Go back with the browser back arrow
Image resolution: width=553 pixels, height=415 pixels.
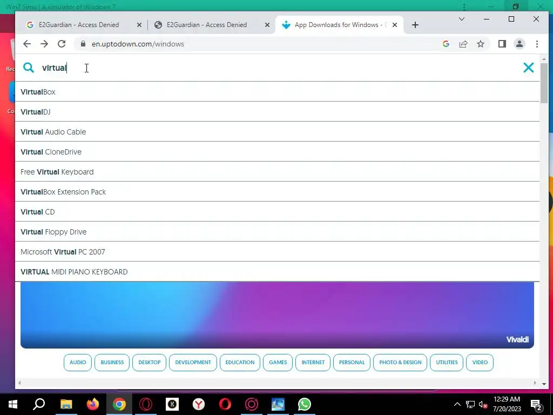tap(27, 44)
